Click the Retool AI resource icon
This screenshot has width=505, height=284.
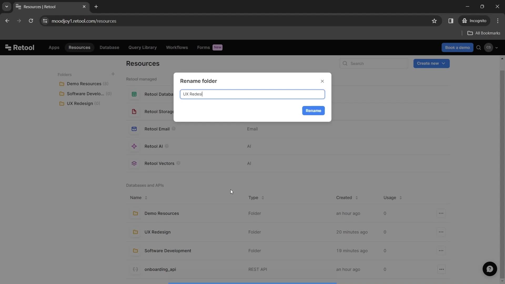tap(134, 146)
